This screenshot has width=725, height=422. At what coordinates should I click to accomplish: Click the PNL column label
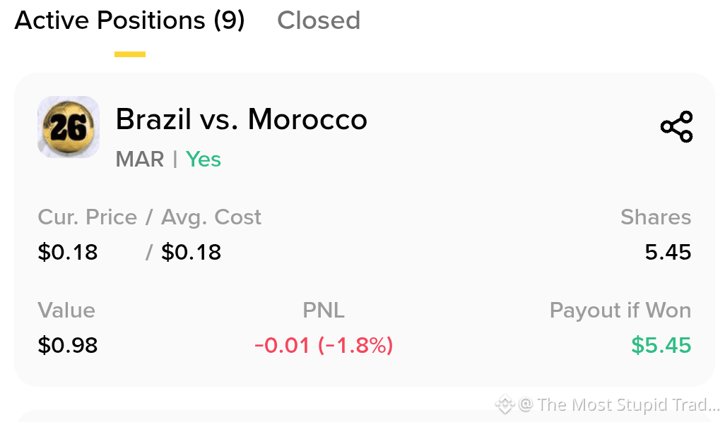click(x=324, y=311)
